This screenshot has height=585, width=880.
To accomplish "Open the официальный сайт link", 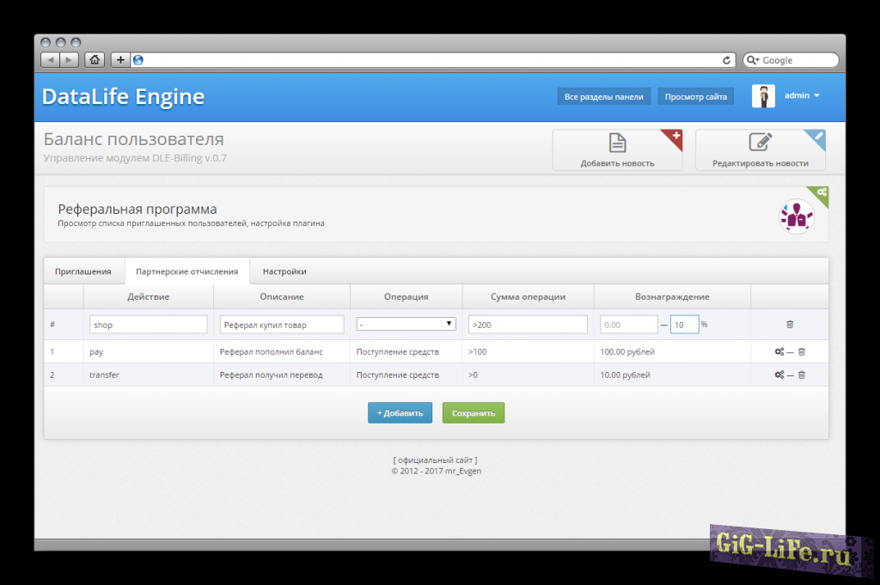I will 435,460.
